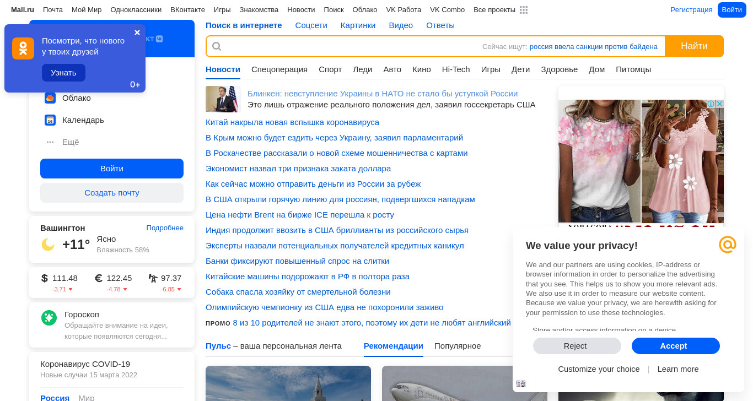The height and width of the screenshot is (401, 753).
Task: Select the dollar rate icon
Action: pyautogui.click(x=45, y=278)
